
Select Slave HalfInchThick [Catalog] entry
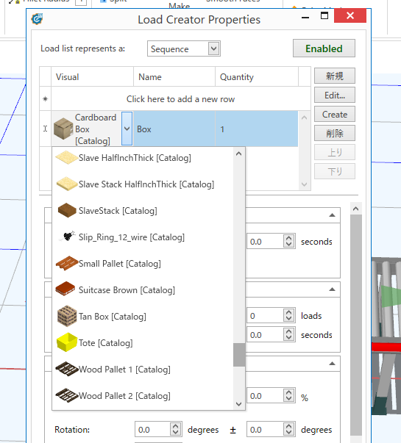pos(143,158)
